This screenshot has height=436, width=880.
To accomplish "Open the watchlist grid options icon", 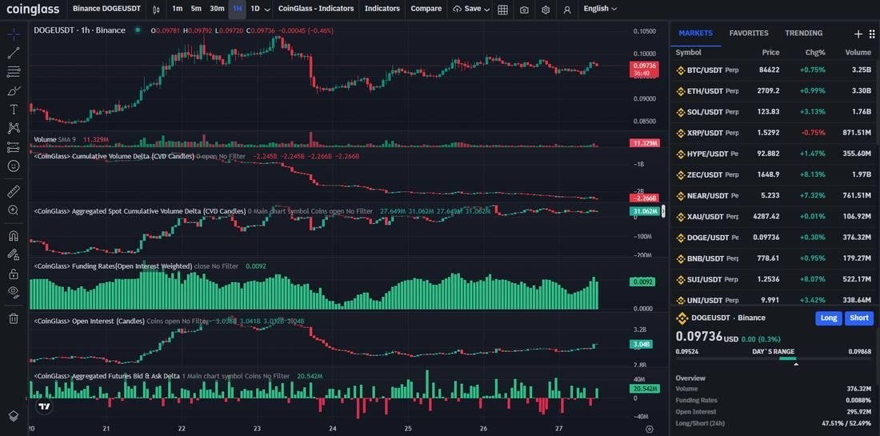I will click(x=871, y=34).
